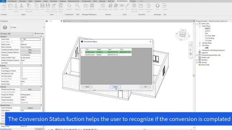The image size is (232, 130).
Task: Select the Finished conversion row in table
Action: (x=106, y=52)
